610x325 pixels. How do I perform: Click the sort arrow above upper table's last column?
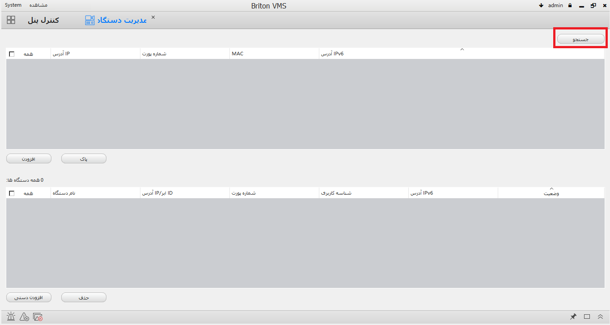(462, 50)
